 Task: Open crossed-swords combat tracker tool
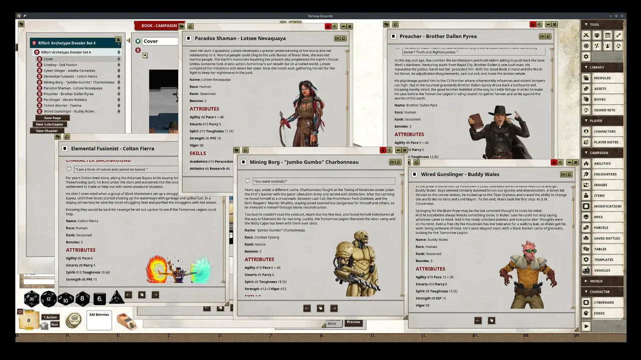click(x=586, y=35)
